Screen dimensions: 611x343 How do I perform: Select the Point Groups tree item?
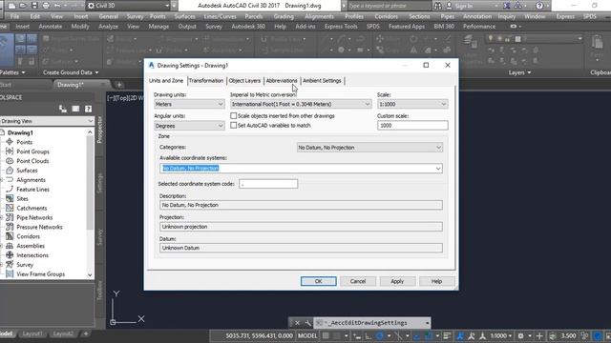click(x=32, y=151)
